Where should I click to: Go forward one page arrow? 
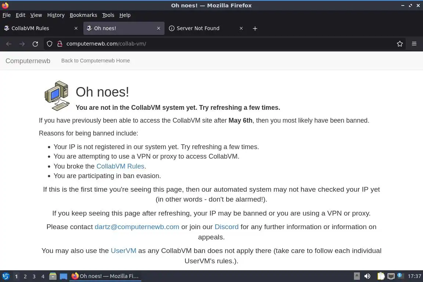point(22,44)
